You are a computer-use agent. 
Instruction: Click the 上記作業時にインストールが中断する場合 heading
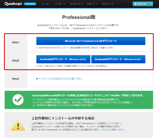point(63,118)
